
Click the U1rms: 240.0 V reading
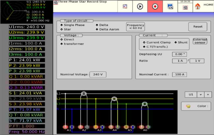click(27, 27)
